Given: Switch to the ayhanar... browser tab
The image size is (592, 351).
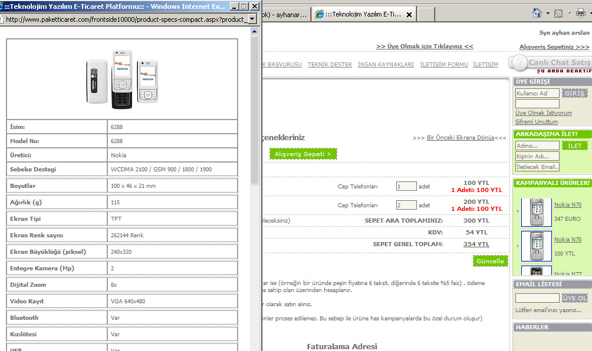Looking at the screenshot, I should tap(286, 14).
